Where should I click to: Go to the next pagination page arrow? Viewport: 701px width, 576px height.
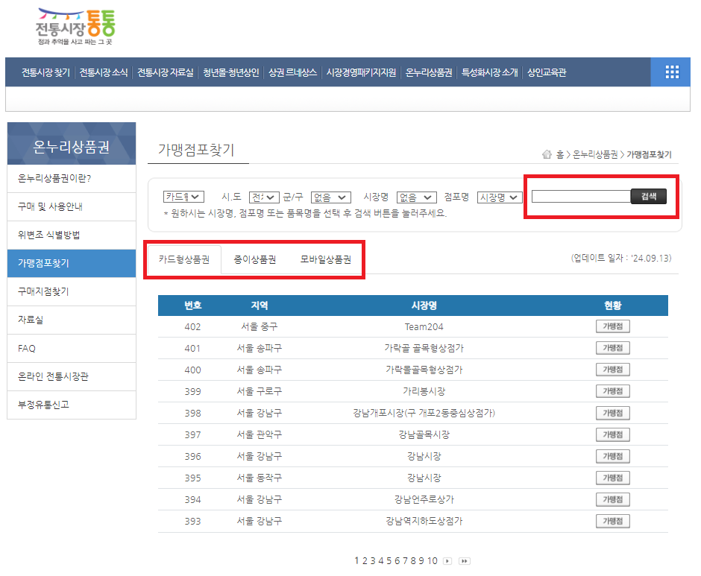click(x=448, y=561)
